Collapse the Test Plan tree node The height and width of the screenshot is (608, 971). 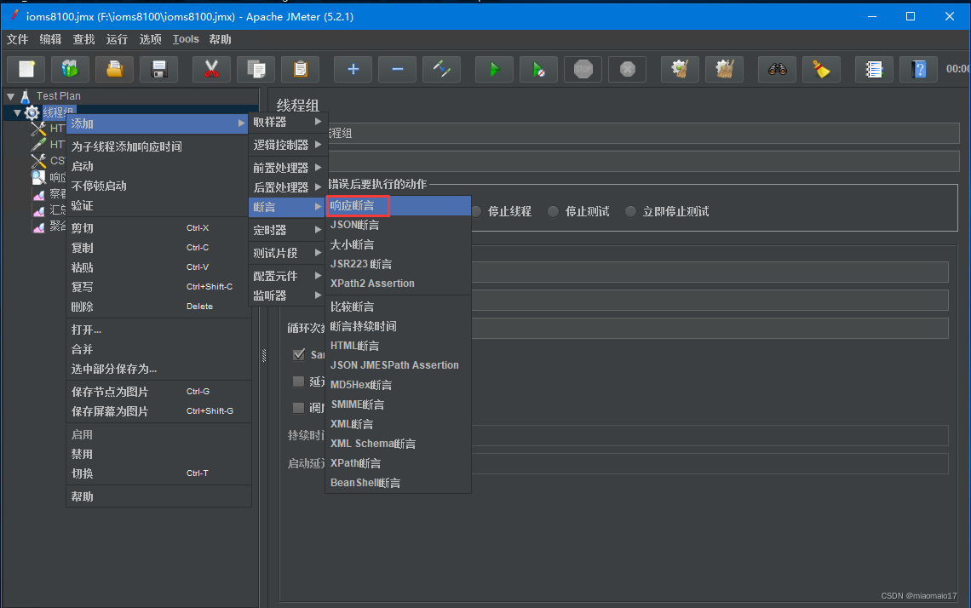(10, 96)
